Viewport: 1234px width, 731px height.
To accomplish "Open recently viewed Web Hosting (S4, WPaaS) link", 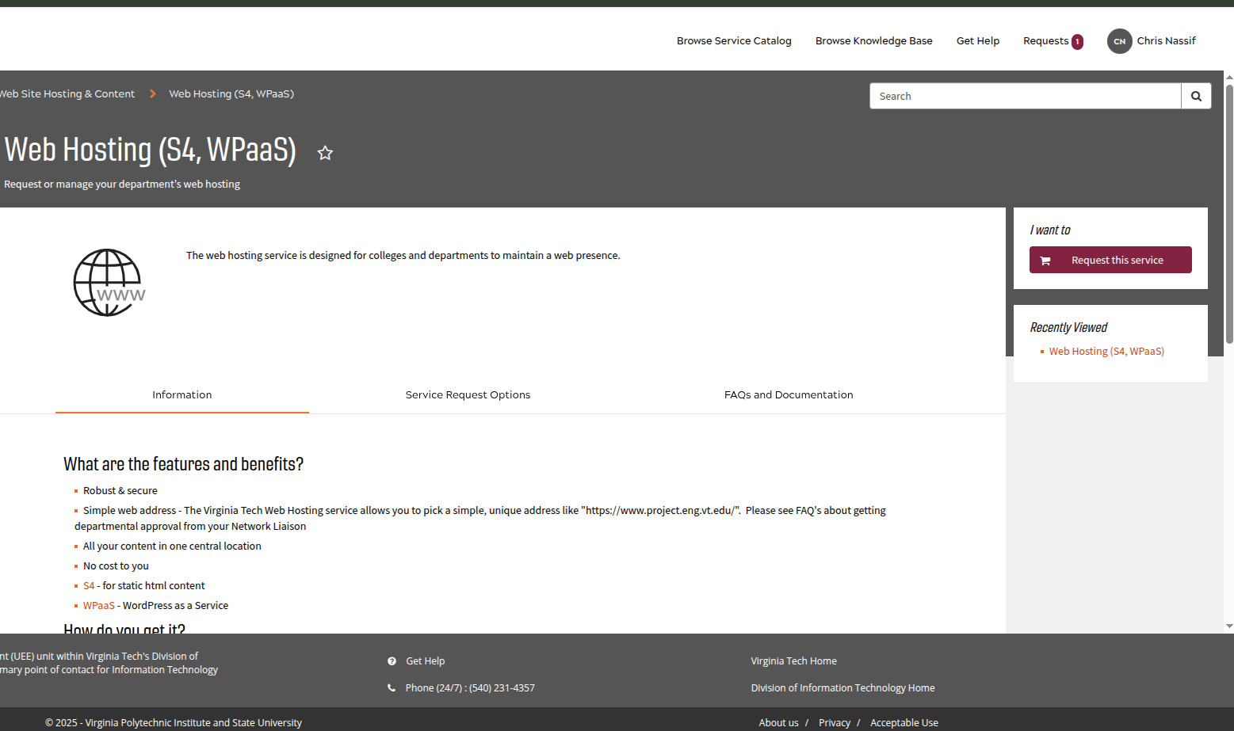I will 1106,352.
